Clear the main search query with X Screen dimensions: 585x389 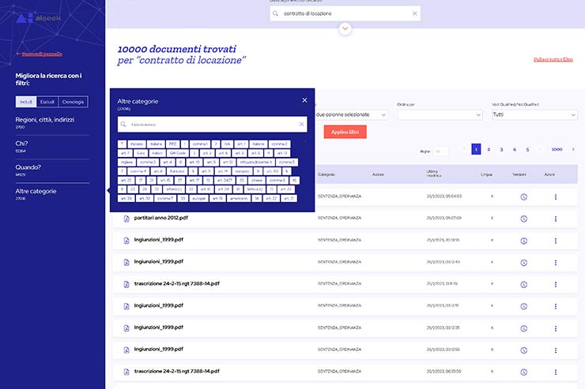(414, 13)
